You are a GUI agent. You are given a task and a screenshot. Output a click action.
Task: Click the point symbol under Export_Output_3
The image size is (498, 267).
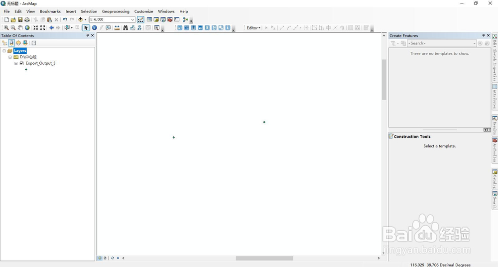(26, 69)
